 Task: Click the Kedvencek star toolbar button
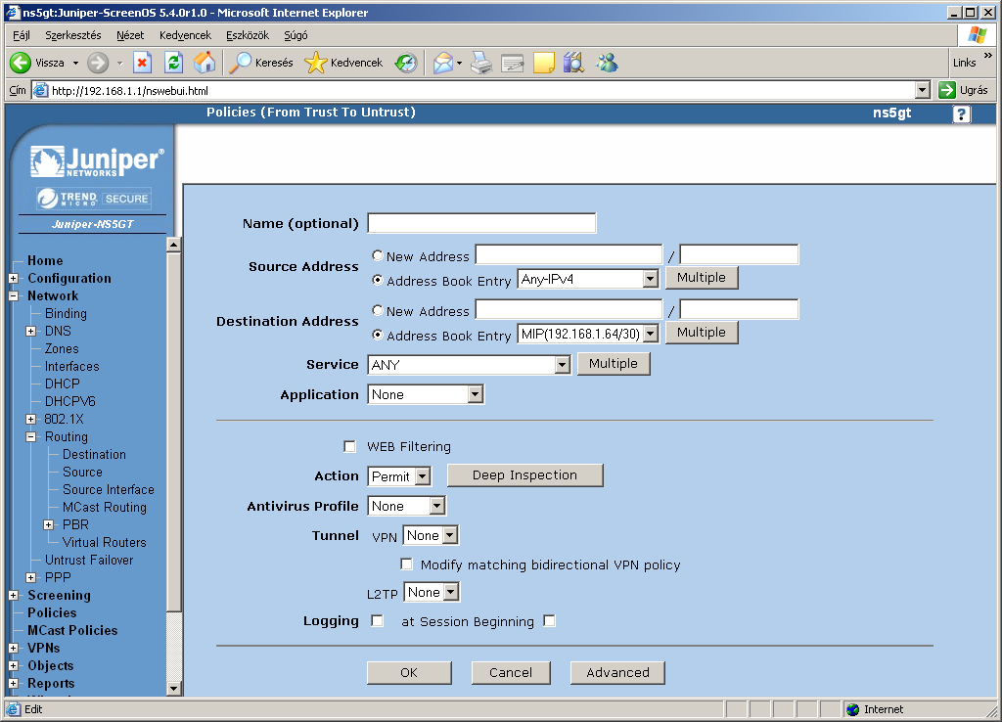pyautogui.click(x=343, y=63)
